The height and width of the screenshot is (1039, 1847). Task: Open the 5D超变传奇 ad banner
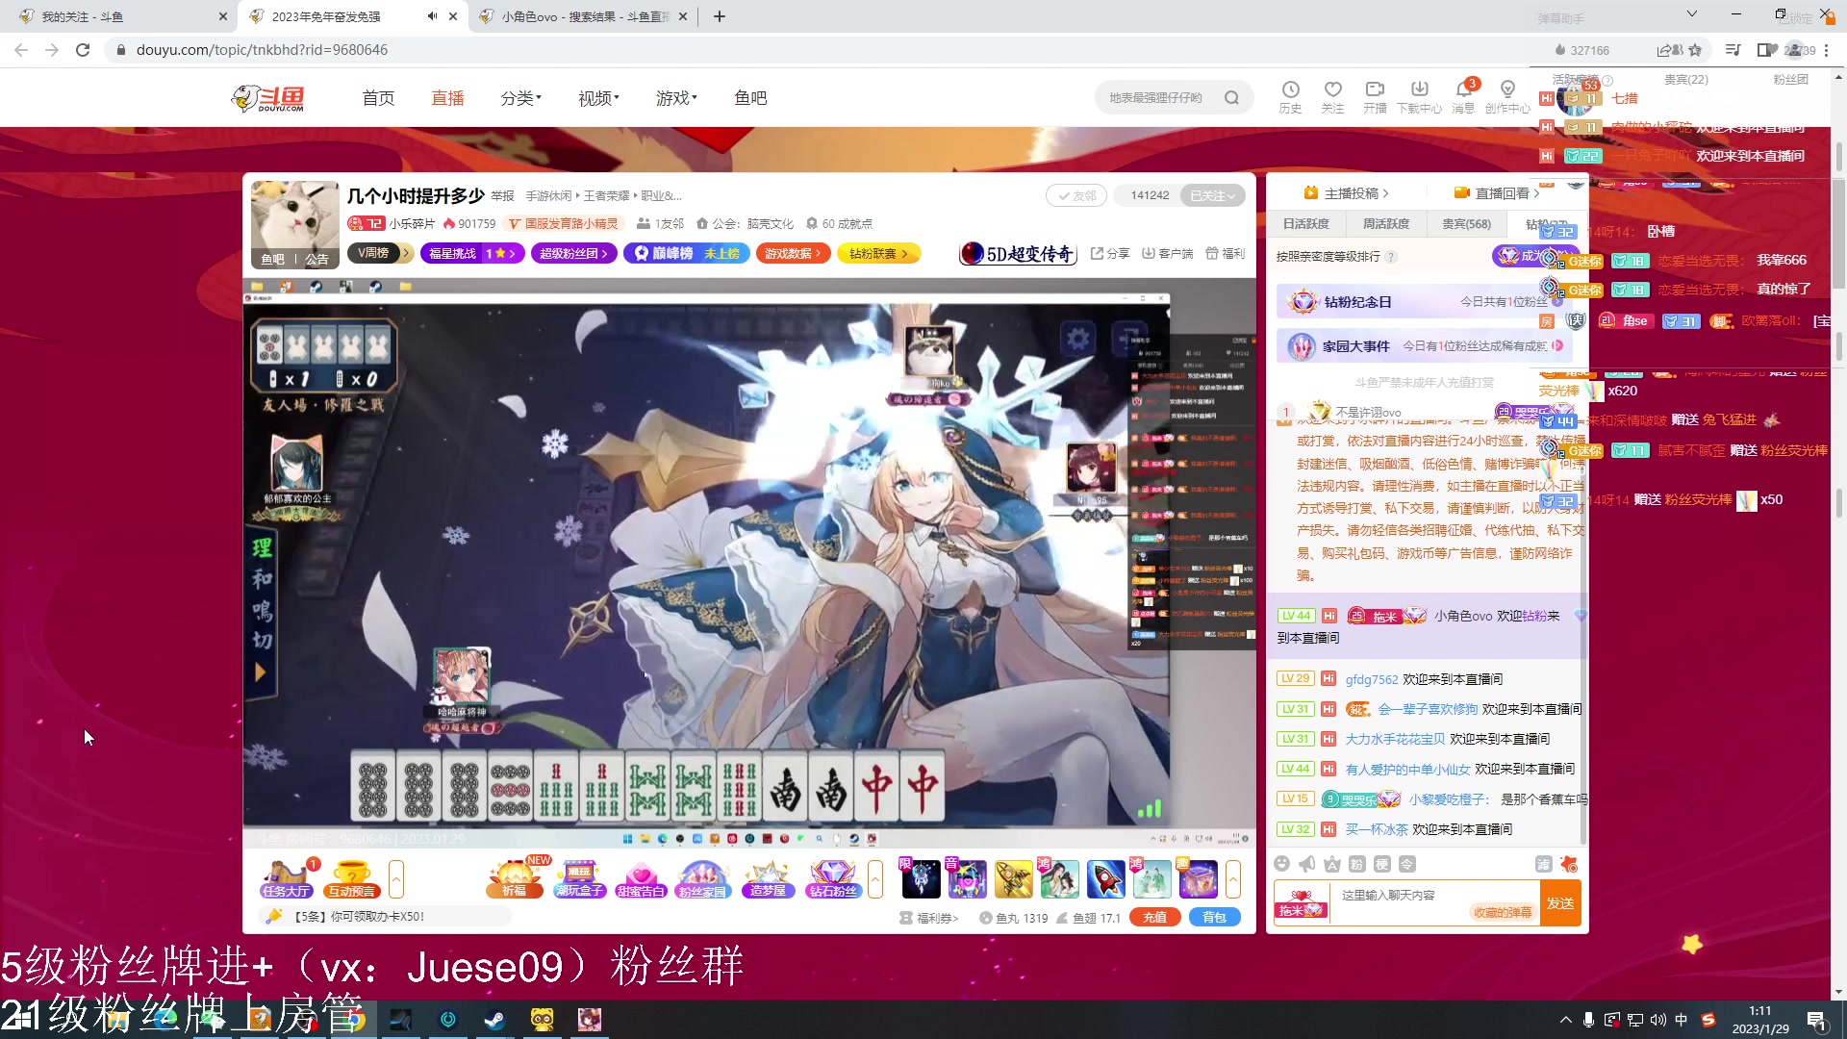1019,253
